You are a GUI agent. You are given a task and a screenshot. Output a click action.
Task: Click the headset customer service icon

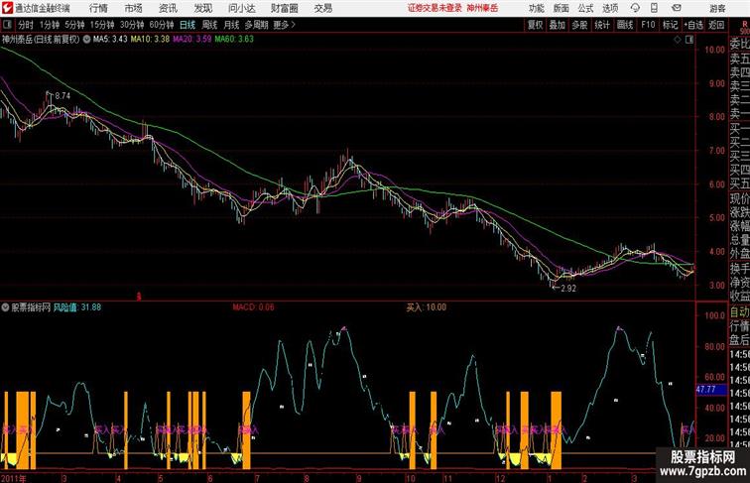coord(635,8)
